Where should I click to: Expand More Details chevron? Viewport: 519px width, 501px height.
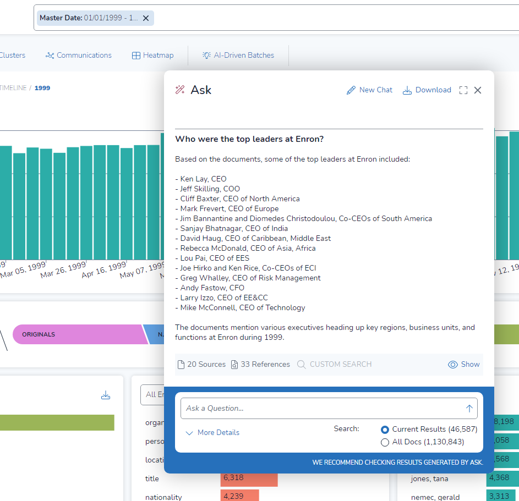pos(189,433)
